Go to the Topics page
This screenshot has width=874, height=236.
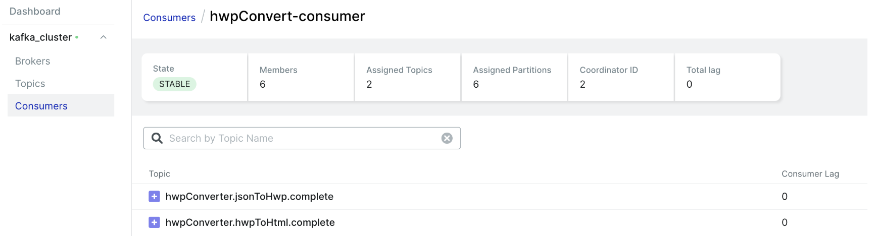[x=30, y=84]
